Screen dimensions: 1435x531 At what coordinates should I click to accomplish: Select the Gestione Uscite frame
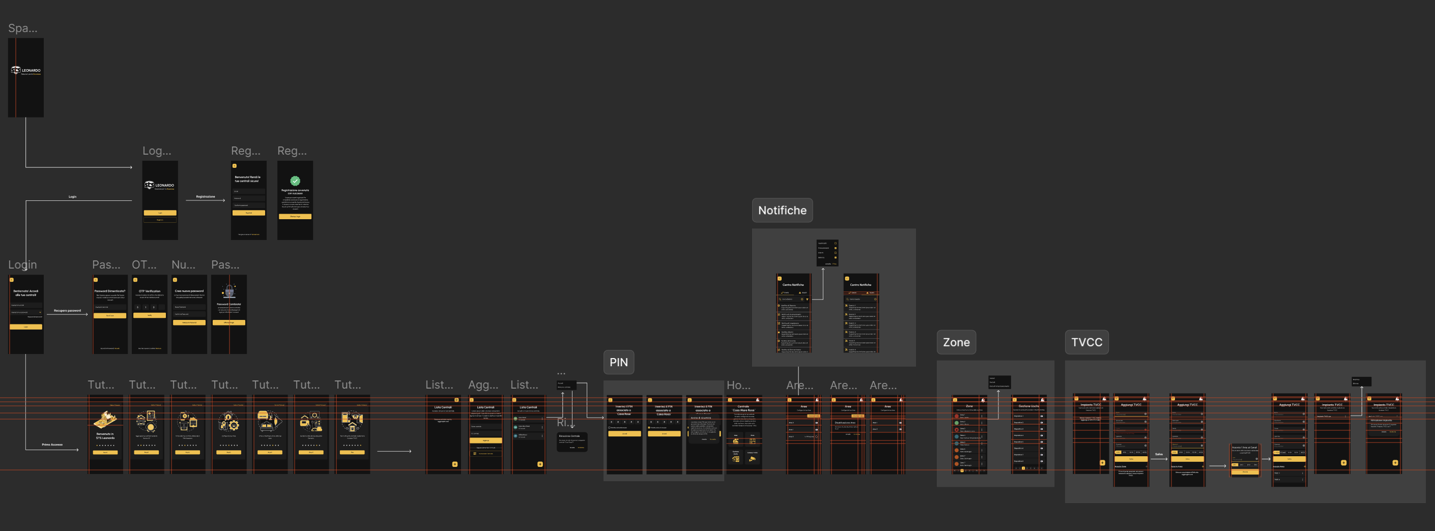pyautogui.click(x=1028, y=435)
